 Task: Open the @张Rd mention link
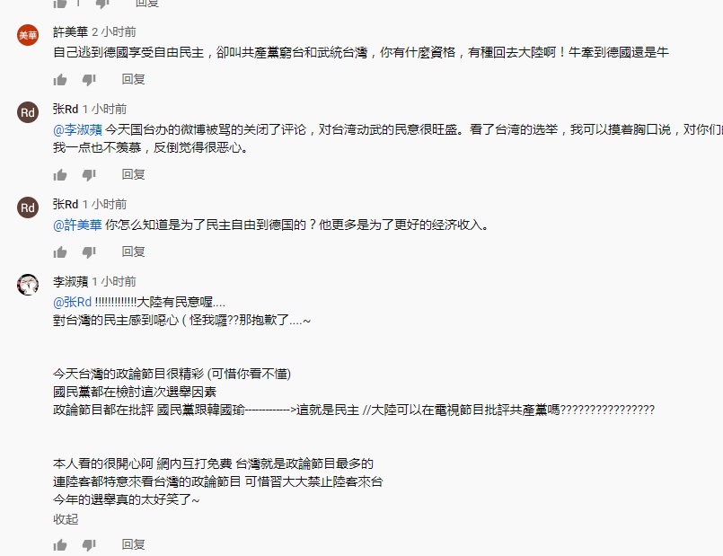click(x=73, y=303)
